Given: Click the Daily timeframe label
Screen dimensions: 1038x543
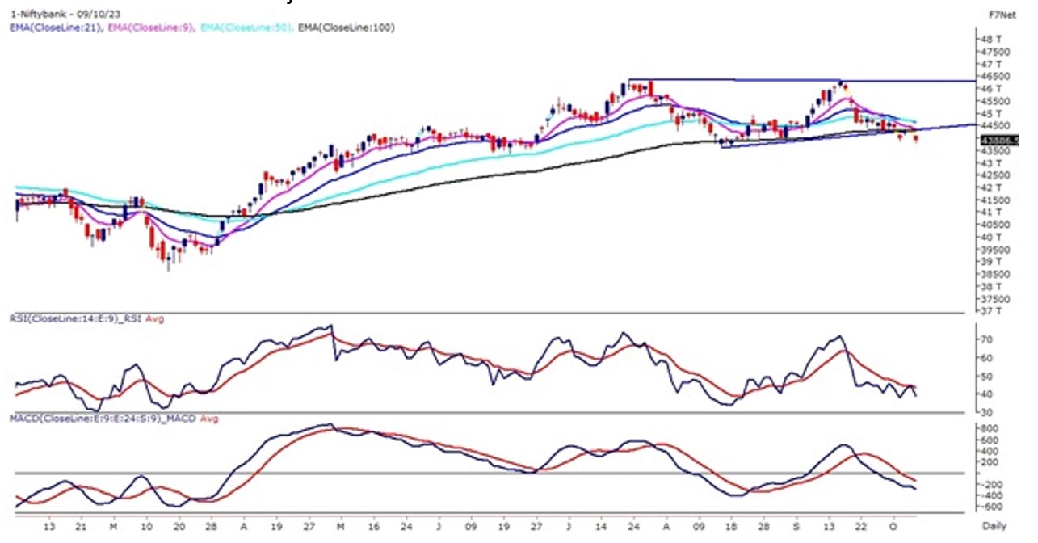Looking at the screenshot, I should point(994,526).
